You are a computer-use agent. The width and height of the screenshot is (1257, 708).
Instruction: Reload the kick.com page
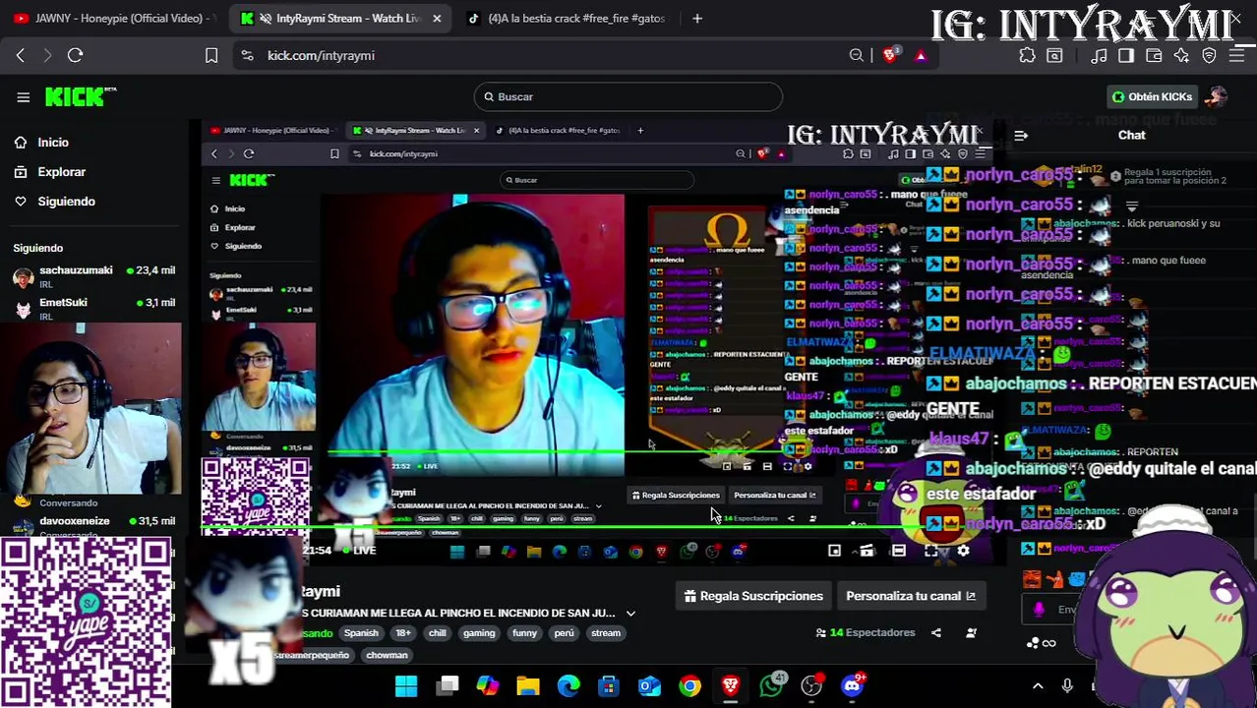coord(76,56)
